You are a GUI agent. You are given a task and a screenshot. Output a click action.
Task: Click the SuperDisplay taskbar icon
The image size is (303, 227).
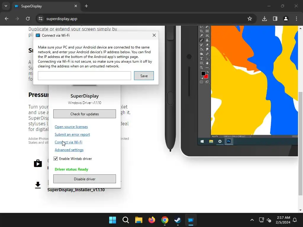click(191, 220)
